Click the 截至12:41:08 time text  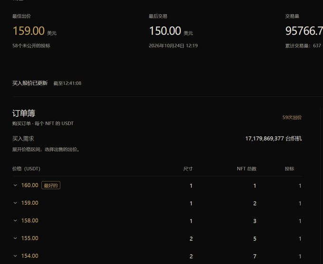pyautogui.click(x=67, y=83)
